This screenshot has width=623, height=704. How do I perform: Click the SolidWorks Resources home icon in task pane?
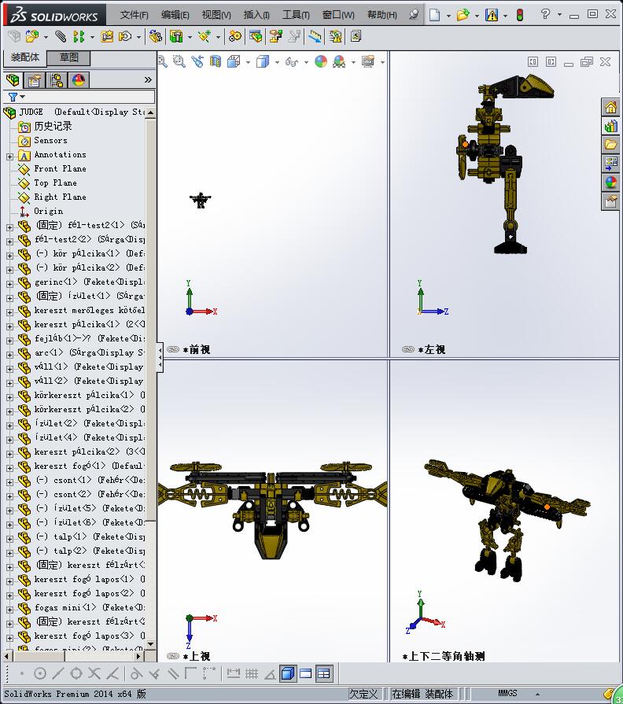point(610,107)
